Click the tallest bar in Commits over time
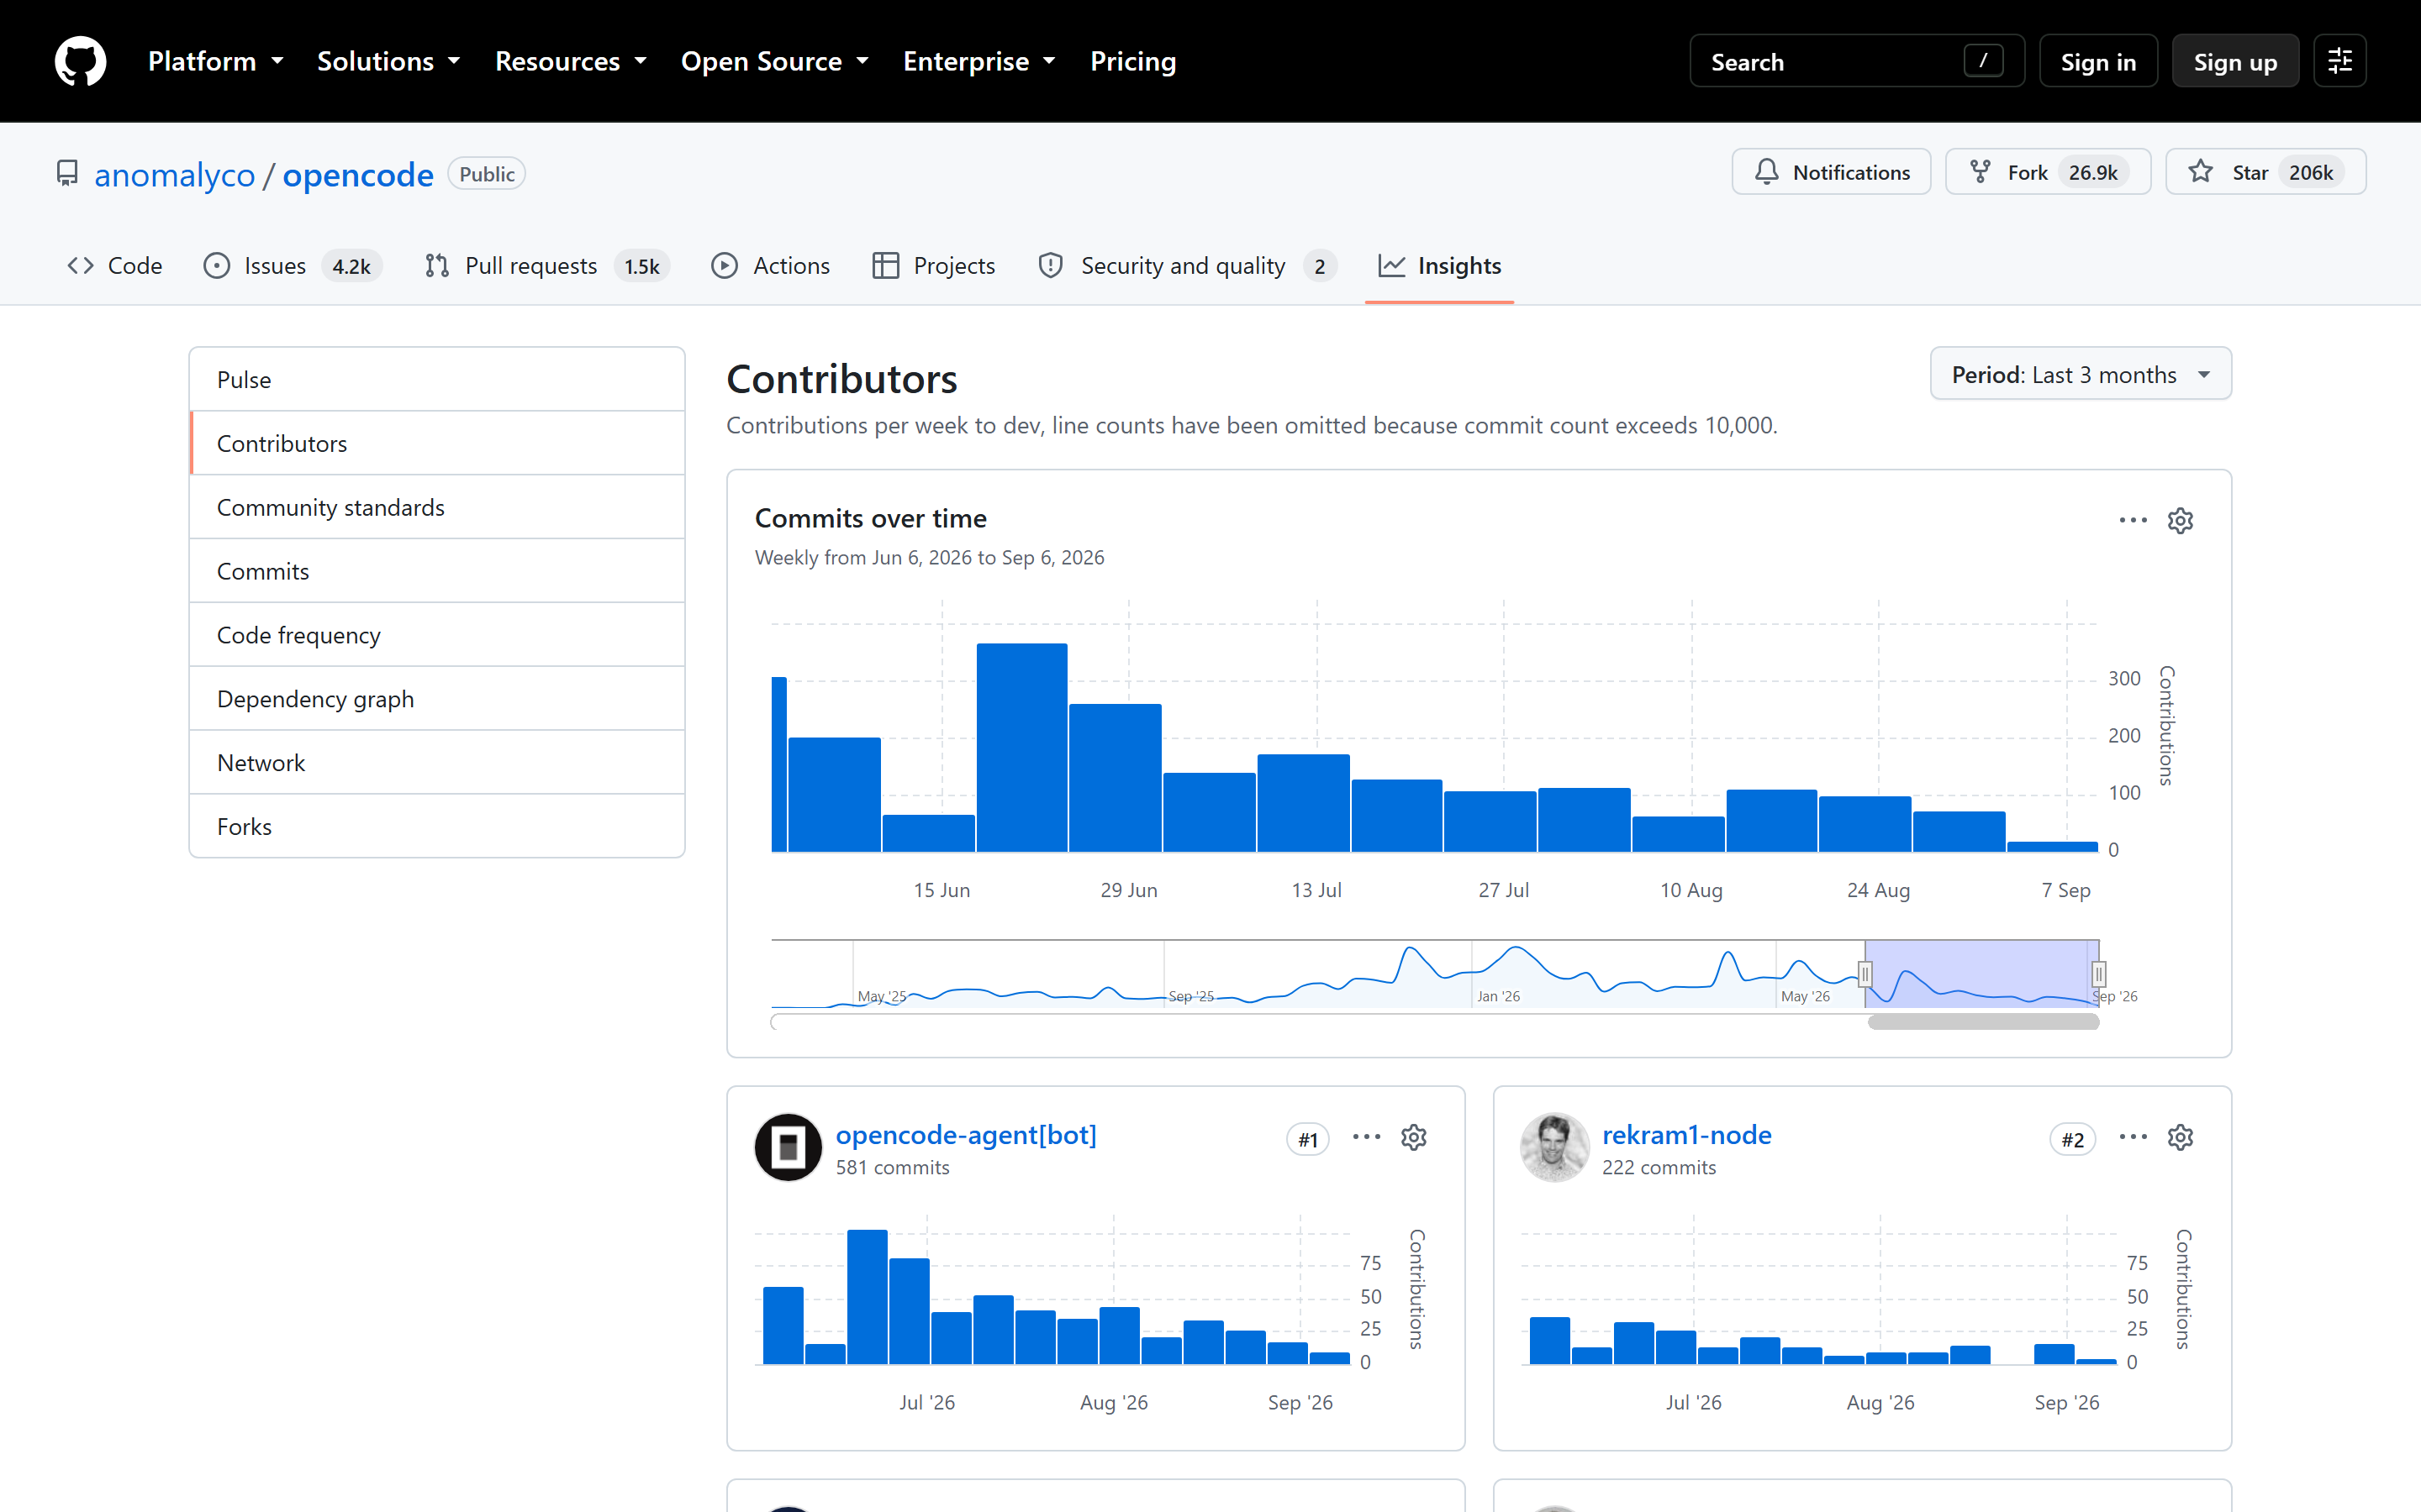The image size is (2421, 1512). [1021, 748]
